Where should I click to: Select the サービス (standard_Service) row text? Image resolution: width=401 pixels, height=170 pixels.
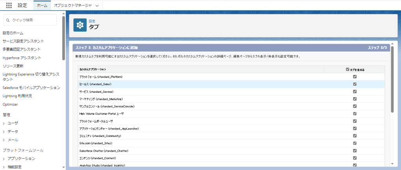coord(96,91)
